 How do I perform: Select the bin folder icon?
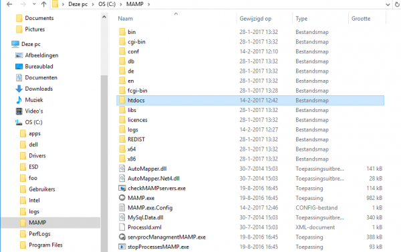(x=122, y=32)
